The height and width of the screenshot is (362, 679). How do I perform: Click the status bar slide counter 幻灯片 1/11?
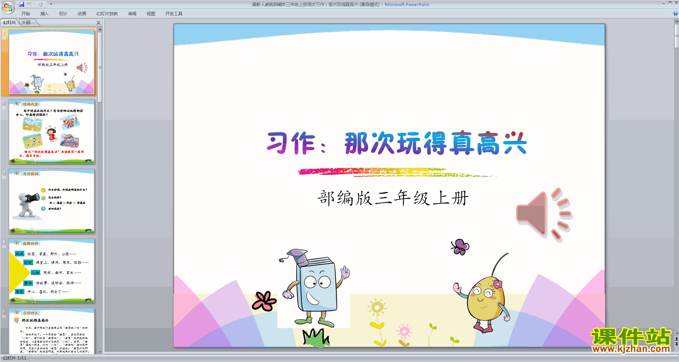(x=14, y=358)
